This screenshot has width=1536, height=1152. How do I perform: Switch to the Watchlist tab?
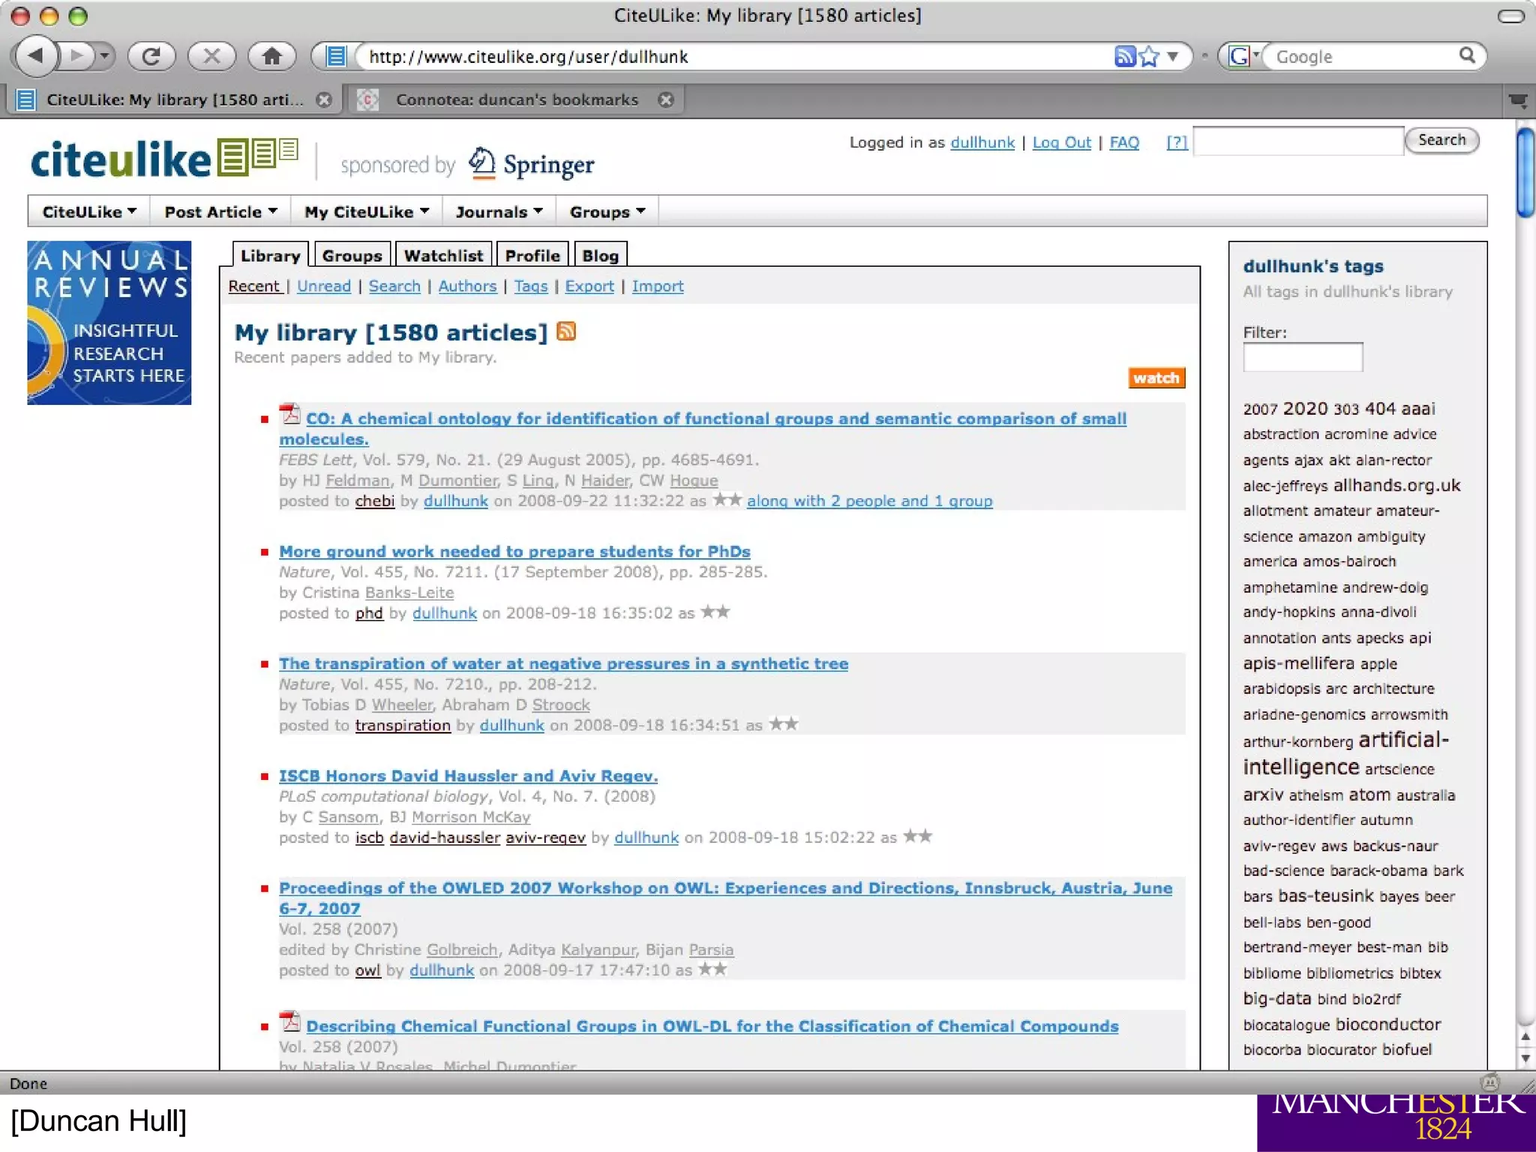(443, 256)
